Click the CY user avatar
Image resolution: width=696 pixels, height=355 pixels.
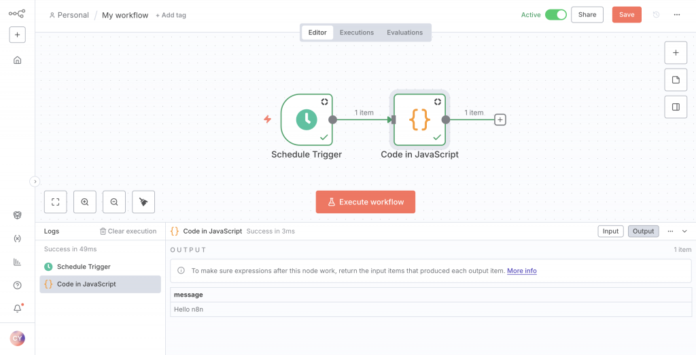[17, 339]
